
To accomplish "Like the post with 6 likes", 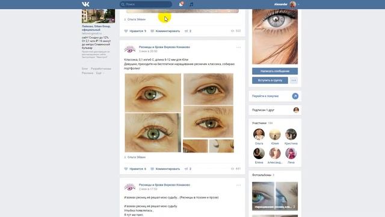I will (135, 169).
